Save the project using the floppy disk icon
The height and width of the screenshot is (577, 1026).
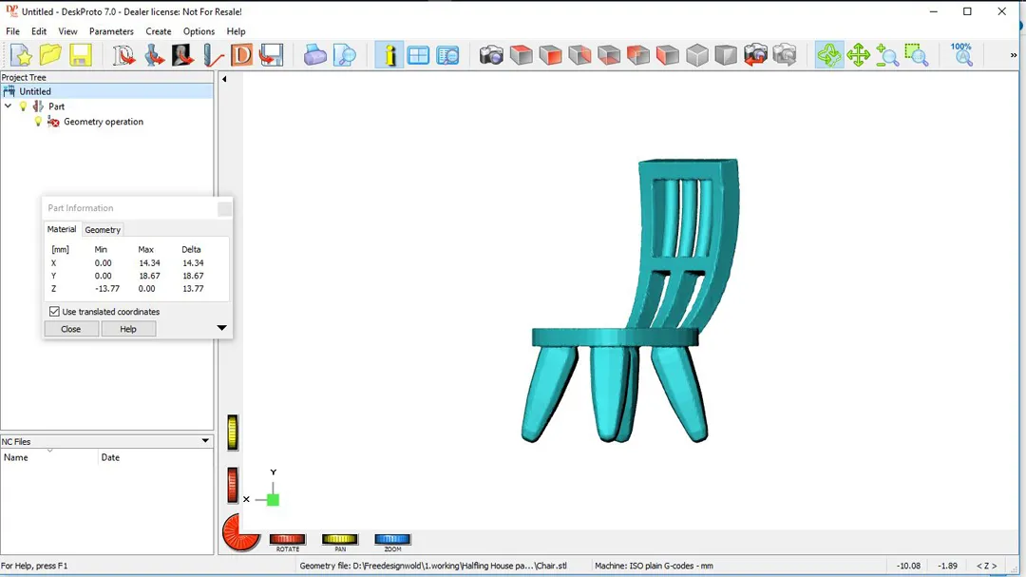[81, 55]
